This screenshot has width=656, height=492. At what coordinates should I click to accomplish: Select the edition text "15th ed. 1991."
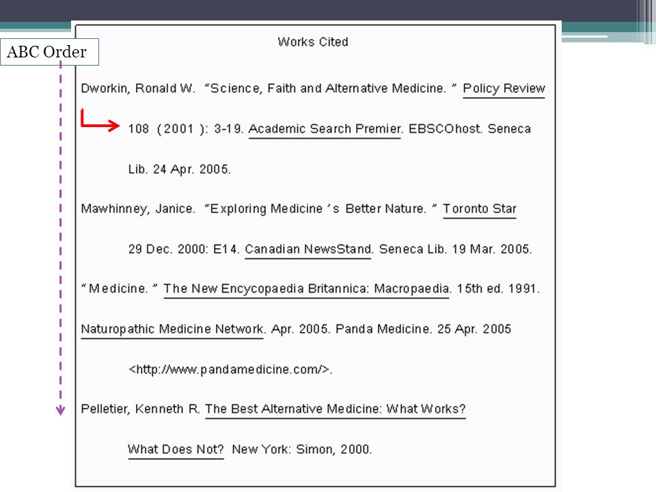498,288
